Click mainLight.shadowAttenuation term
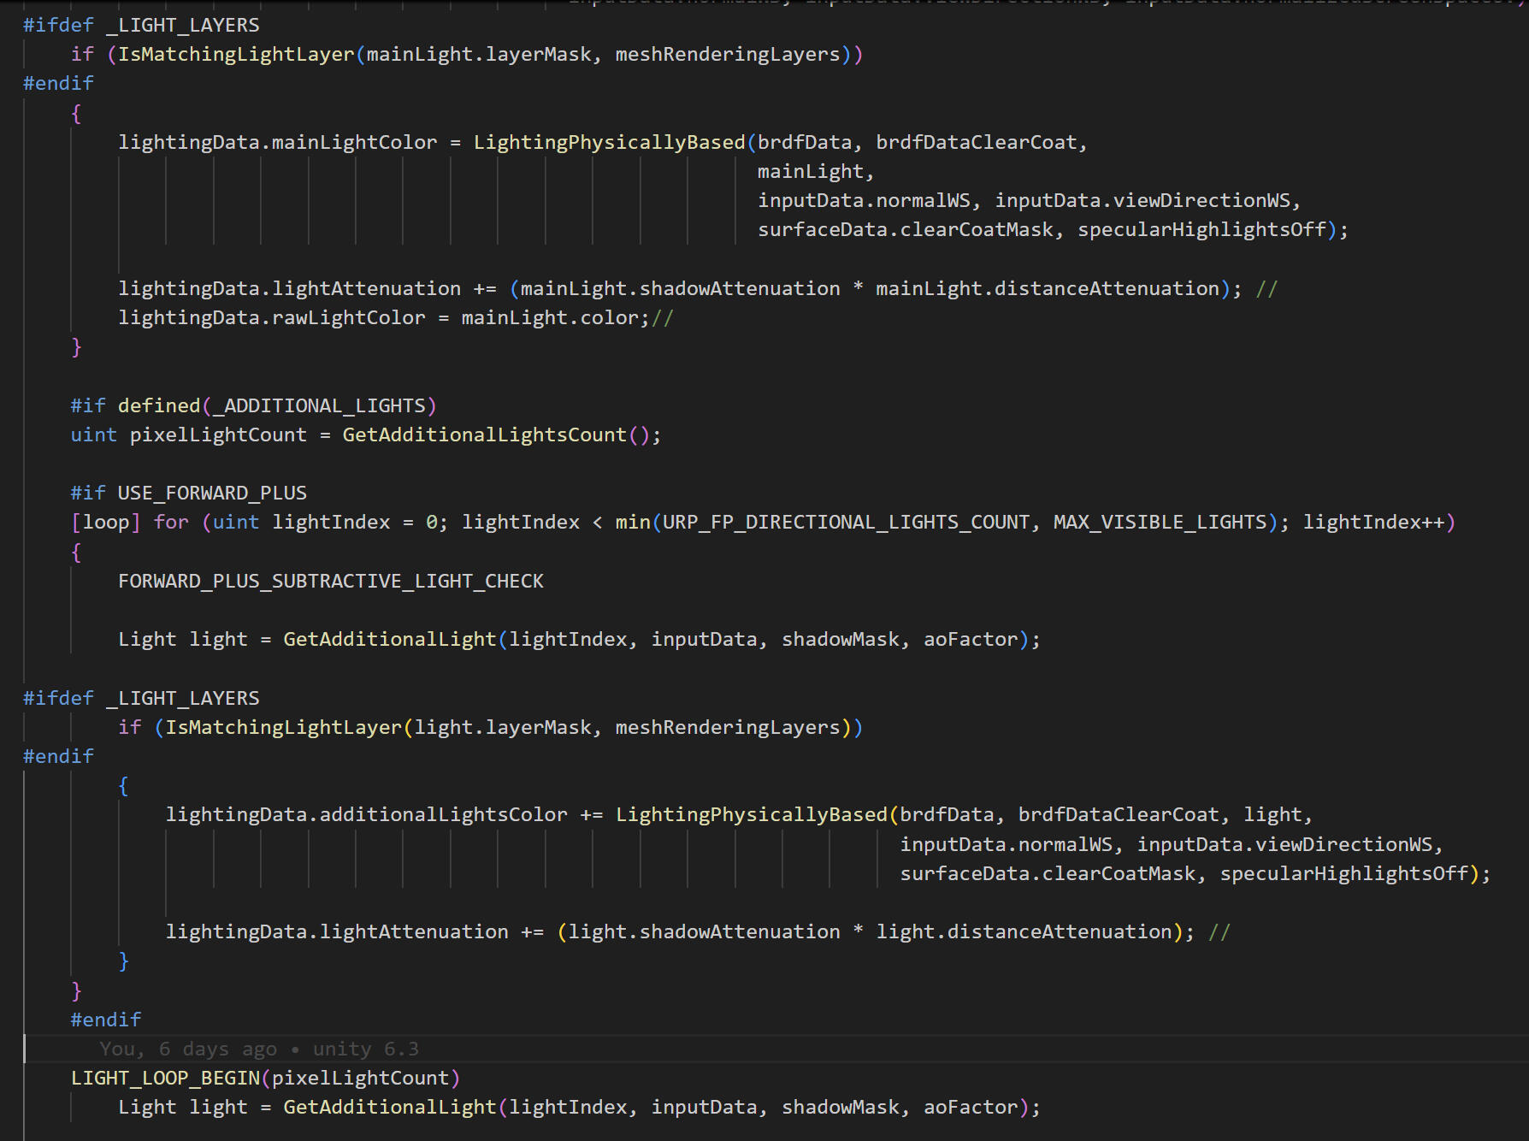 coord(680,288)
